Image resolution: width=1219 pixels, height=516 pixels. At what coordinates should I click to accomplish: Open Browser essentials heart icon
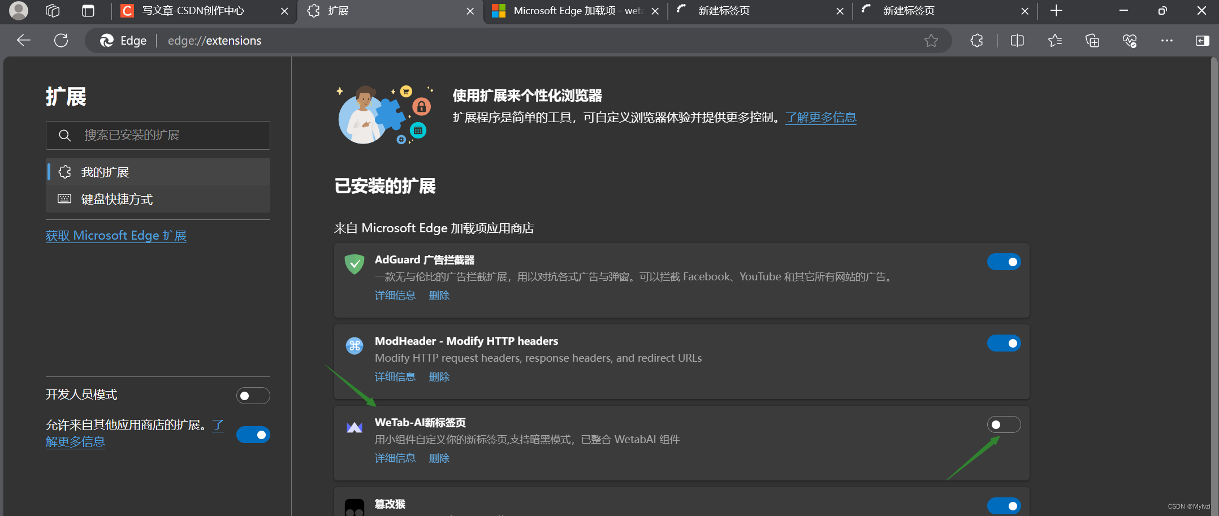pyautogui.click(x=1130, y=41)
